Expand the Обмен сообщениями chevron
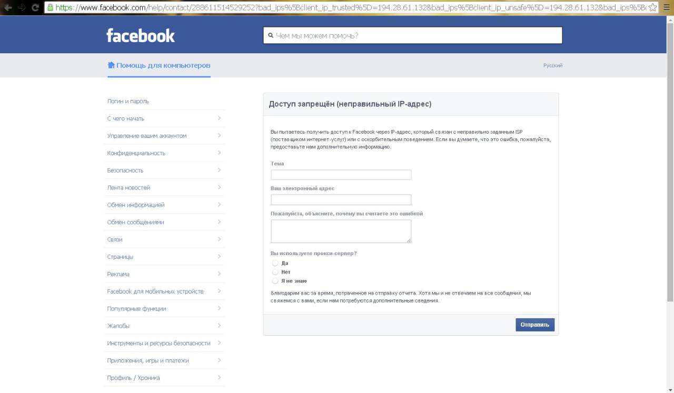Viewport: 674px width, 393px height. coord(219,222)
